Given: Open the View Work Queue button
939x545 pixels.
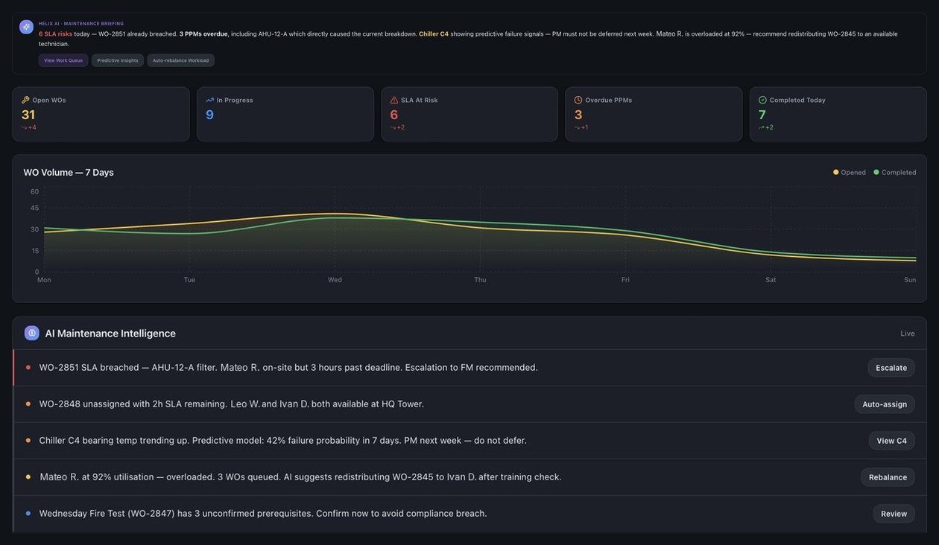Looking at the screenshot, I should pyautogui.click(x=63, y=60).
